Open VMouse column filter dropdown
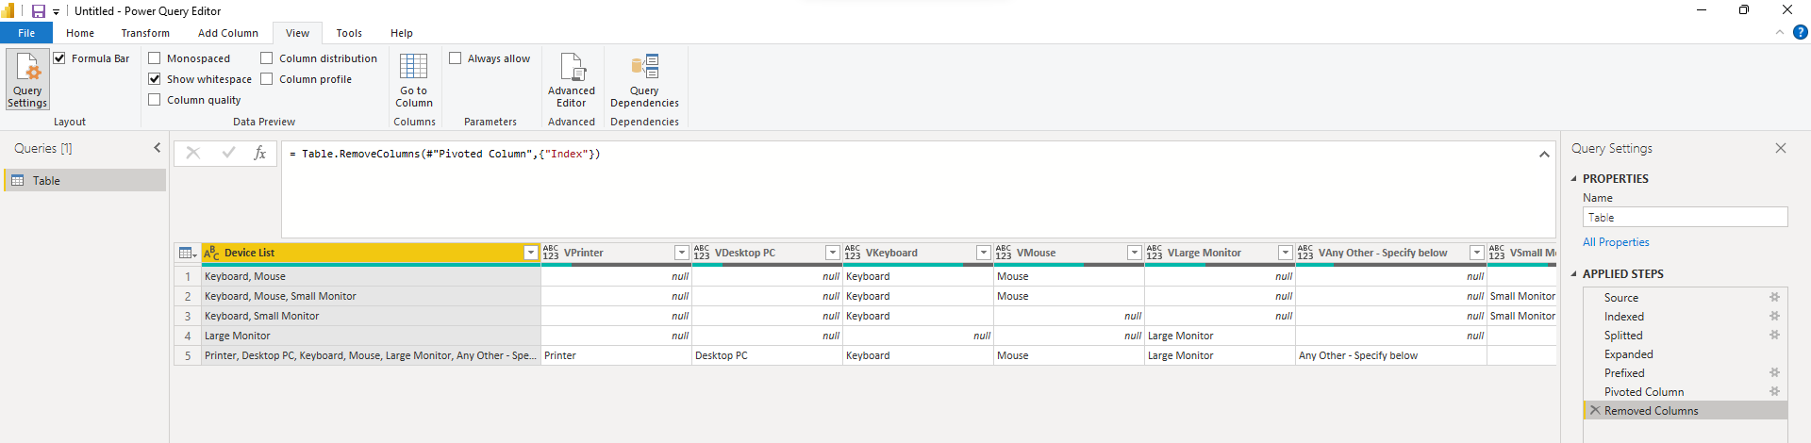Viewport: 1811px width, 443px height. coord(1135,253)
